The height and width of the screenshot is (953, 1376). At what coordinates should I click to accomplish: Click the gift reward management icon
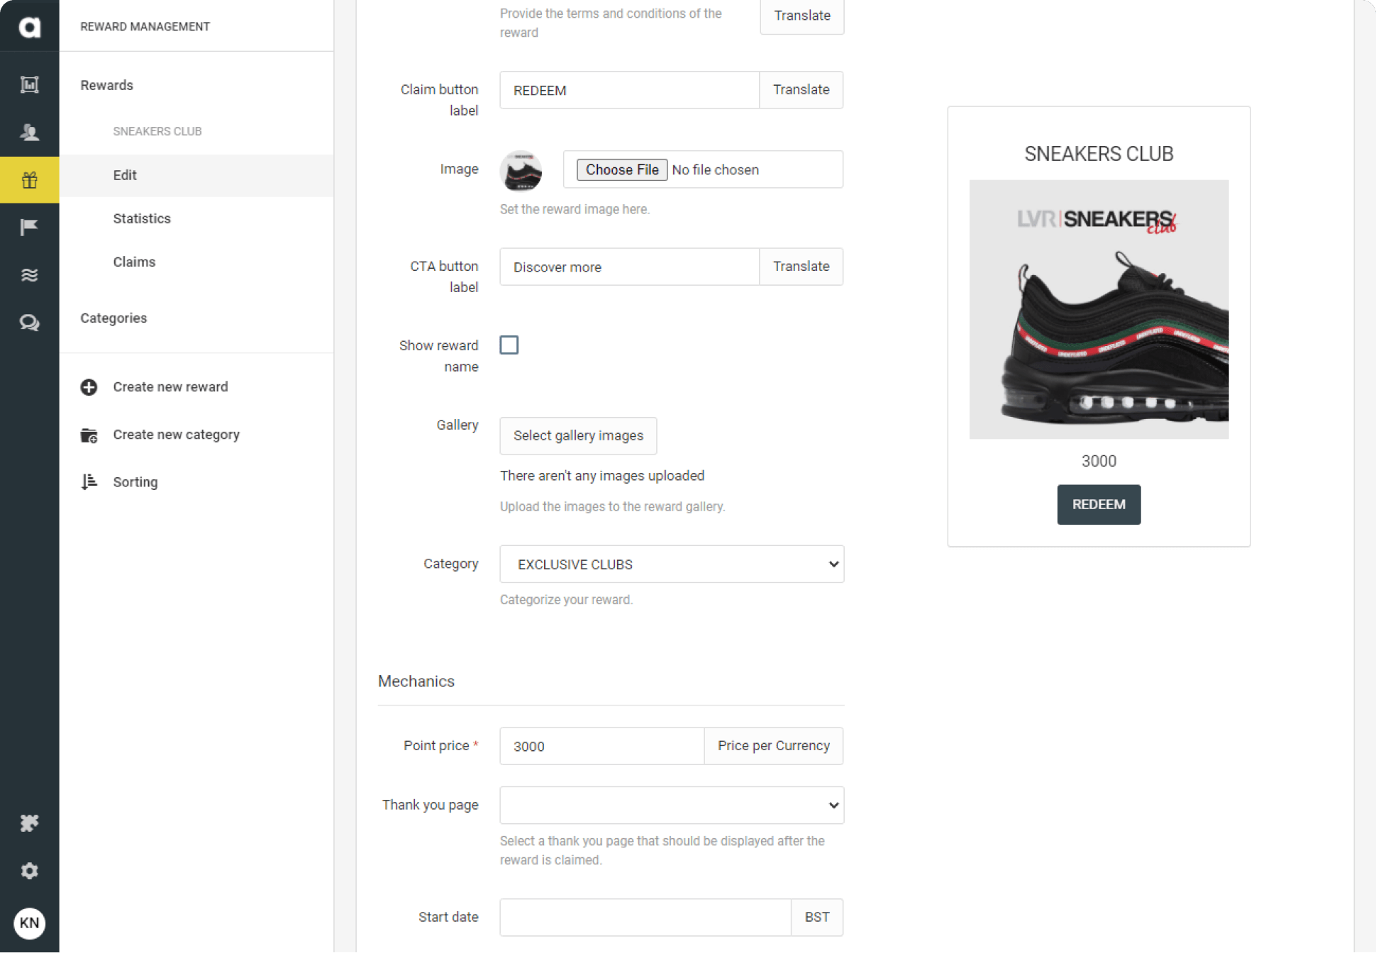click(x=30, y=179)
